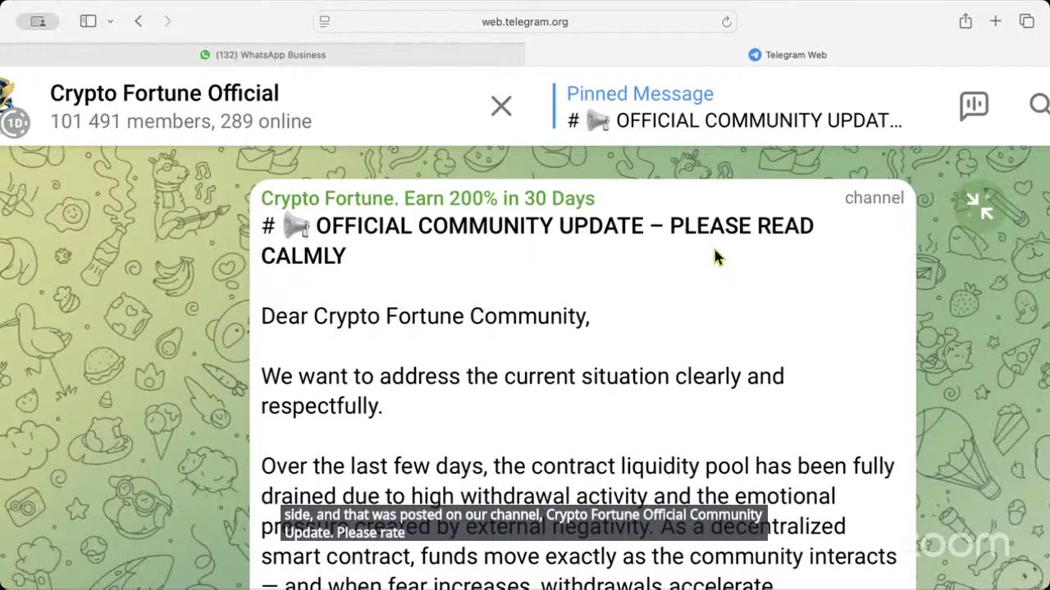Select the Telegram Web tab

tap(787, 55)
